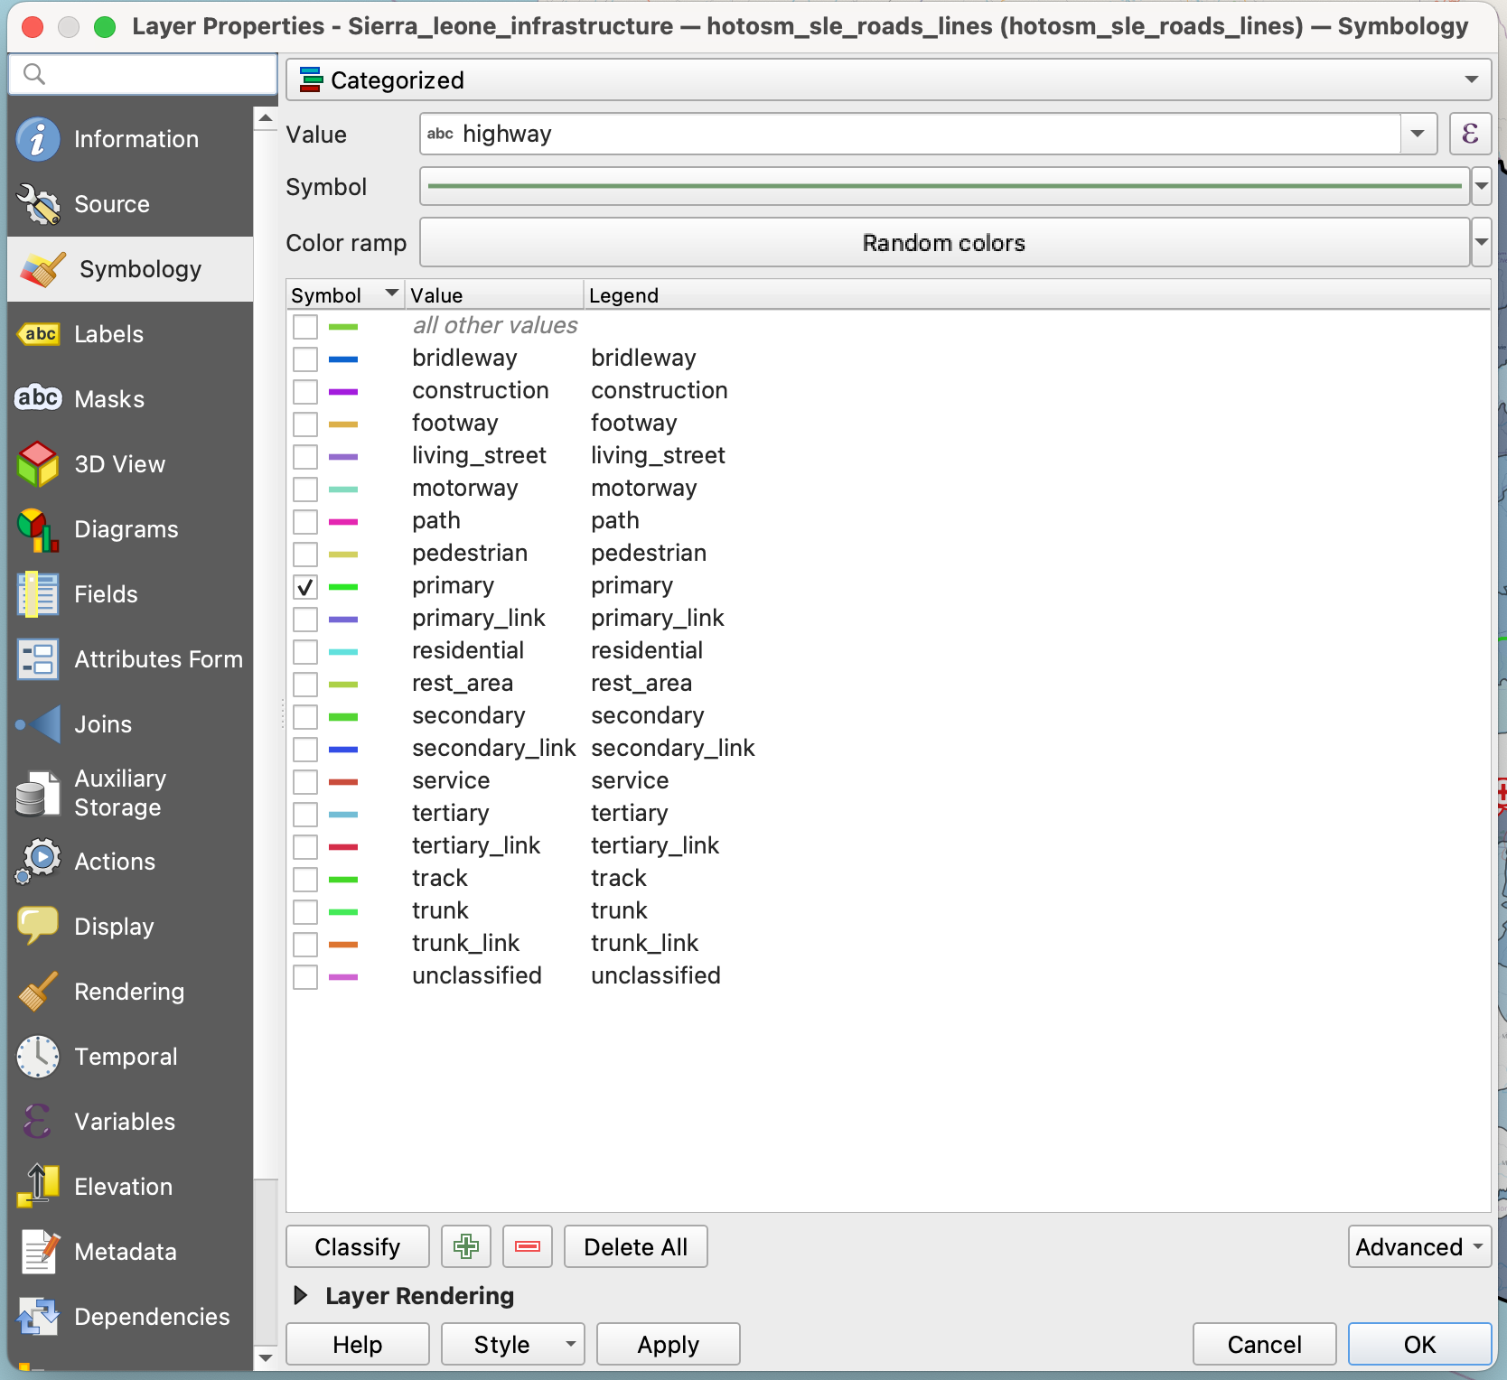
Task: Go to the Attributes Form tab
Action: (157, 659)
